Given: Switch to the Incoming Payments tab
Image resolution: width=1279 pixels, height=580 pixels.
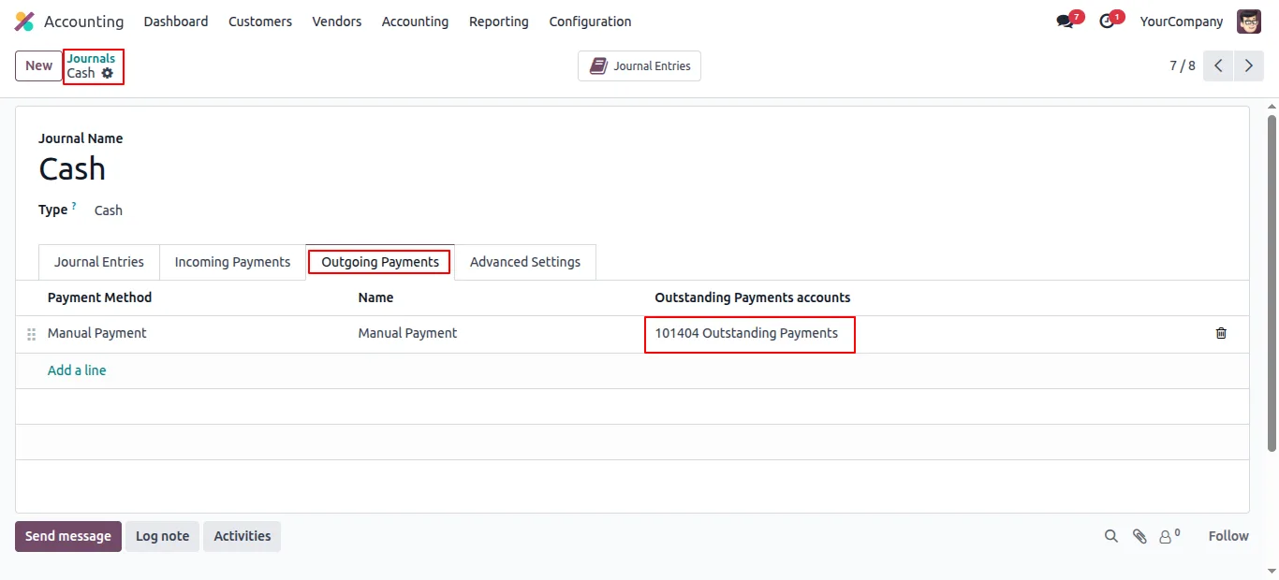Looking at the screenshot, I should pyautogui.click(x=232, y=262).
